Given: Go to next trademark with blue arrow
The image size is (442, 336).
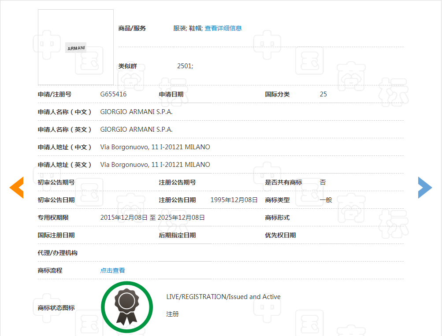Looking at the screenshot, I should coord(425,188).
